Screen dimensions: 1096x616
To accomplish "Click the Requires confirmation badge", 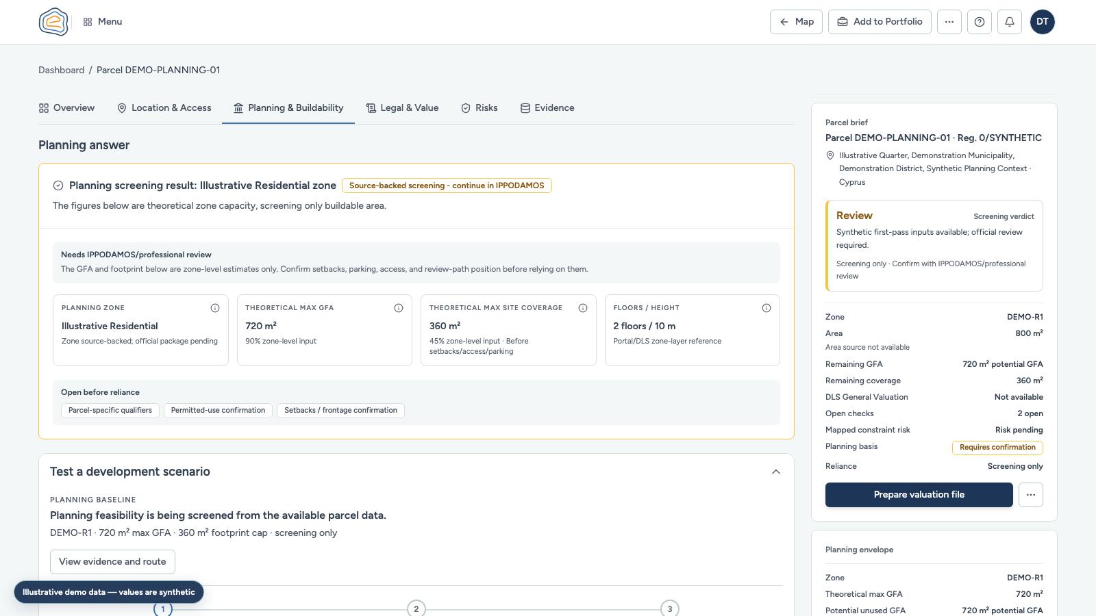I will click(x=997, y=448).
